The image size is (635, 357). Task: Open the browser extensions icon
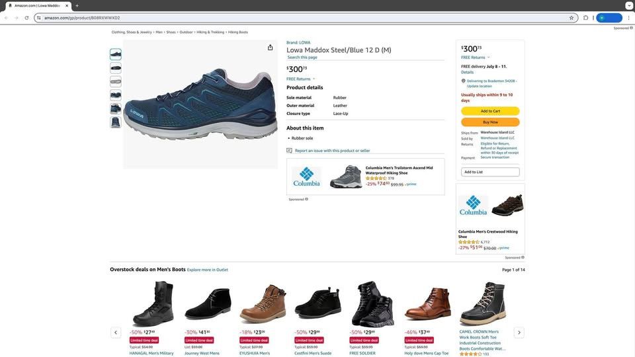(x=585, y=18)
